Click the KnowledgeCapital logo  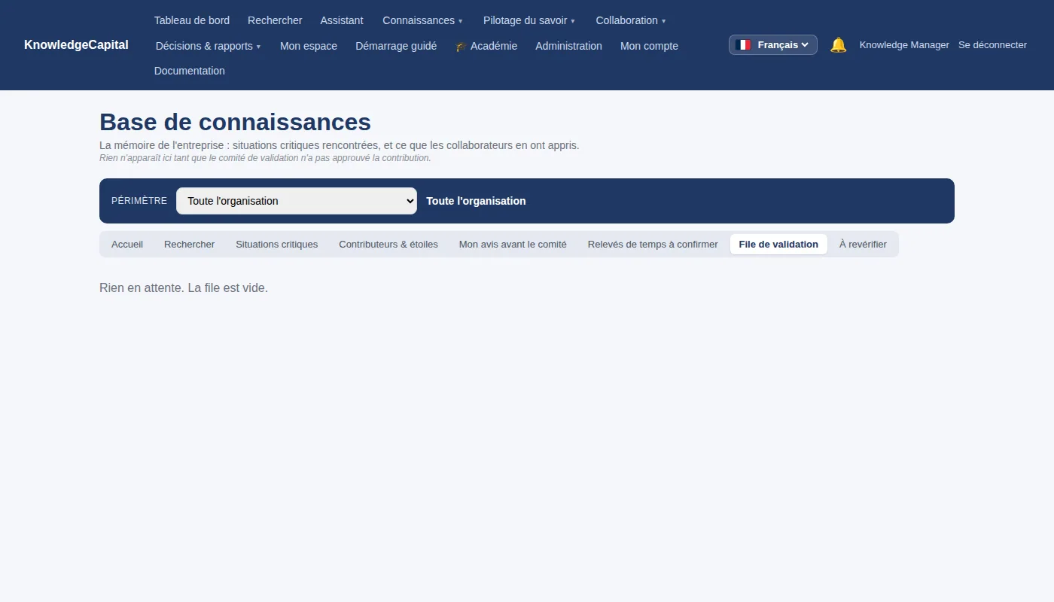click(x=76, y=45)
